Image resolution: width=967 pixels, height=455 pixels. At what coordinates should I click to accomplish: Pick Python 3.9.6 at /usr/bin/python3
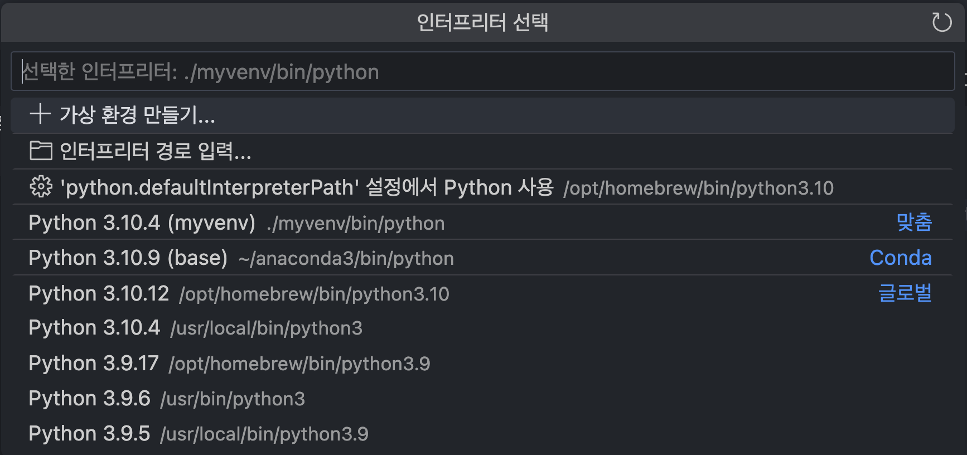coord(483,399)
